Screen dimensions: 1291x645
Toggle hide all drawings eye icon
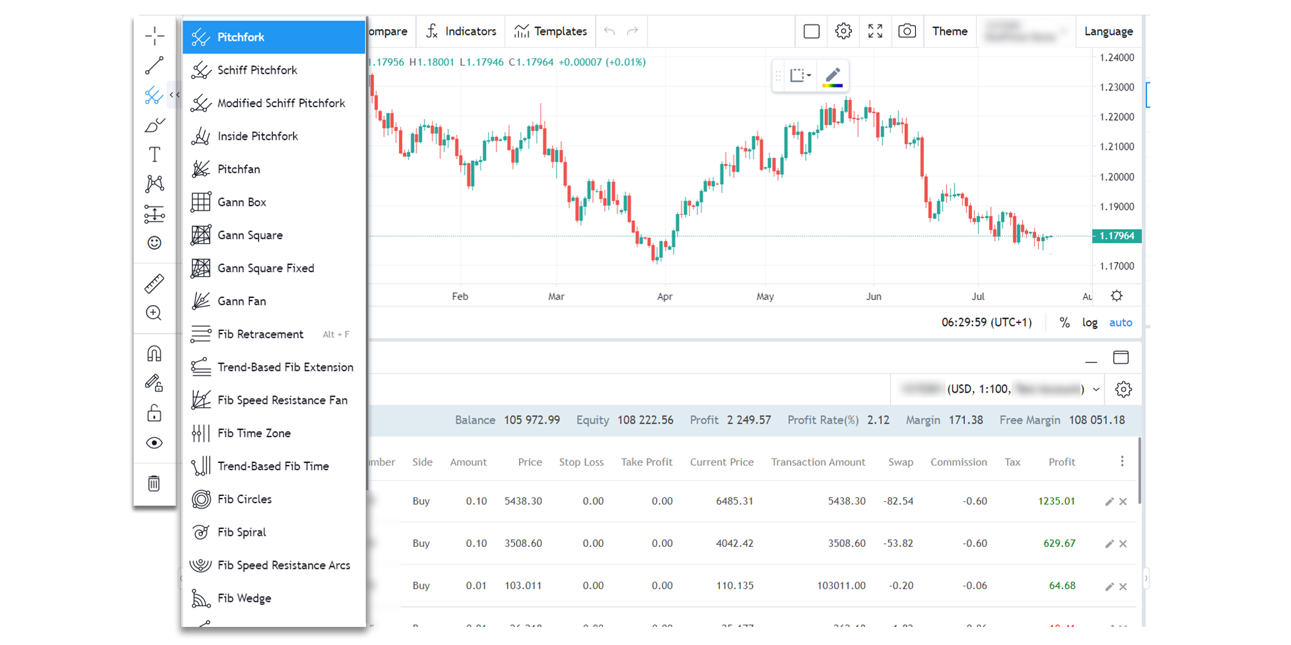[x=154, y=443]
